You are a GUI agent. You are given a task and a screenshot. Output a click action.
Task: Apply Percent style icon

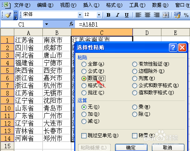(186, 15)
